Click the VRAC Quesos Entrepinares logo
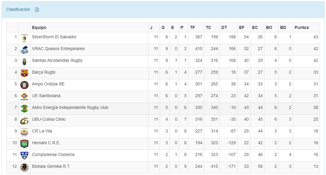 (x=24, y=50)
